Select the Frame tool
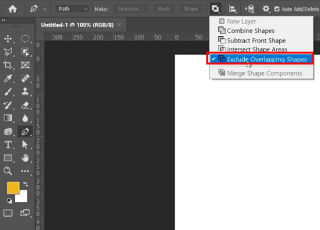320x230 pixels. click(25, 65)
